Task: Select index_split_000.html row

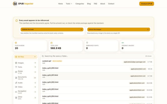Action: coord(97,69)
